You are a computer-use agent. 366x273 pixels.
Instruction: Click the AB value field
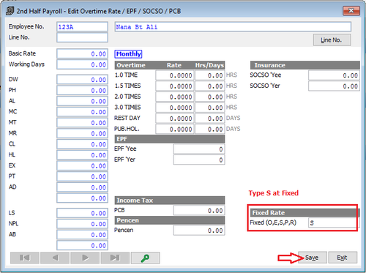(82, 234)
